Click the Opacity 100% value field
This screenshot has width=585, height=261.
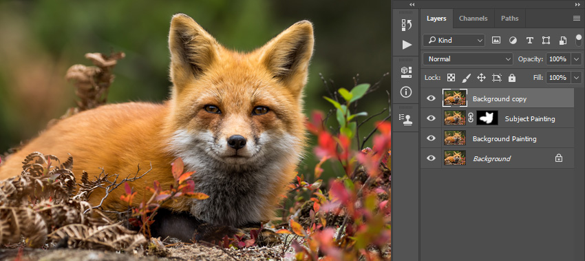(558, 59)
